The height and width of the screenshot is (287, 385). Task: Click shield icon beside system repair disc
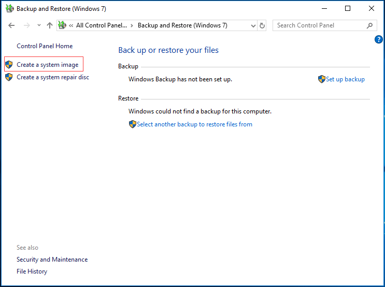click(9, 77)
